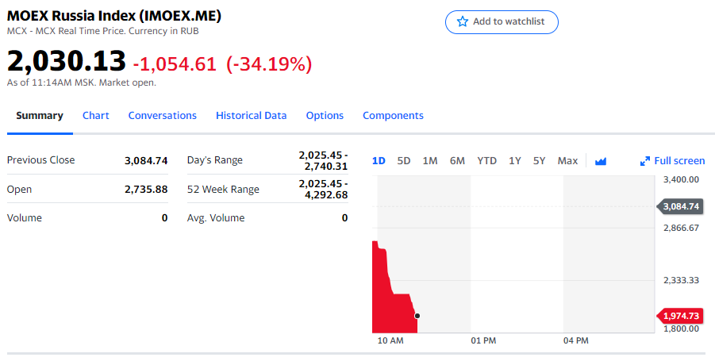Viewport: 715px width, 361px height.
Task: Choose the YTD chart range
Action: pyautogui.click(x=486, y=161)
